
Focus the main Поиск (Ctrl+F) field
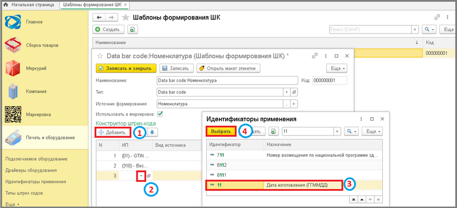[370, 30]
